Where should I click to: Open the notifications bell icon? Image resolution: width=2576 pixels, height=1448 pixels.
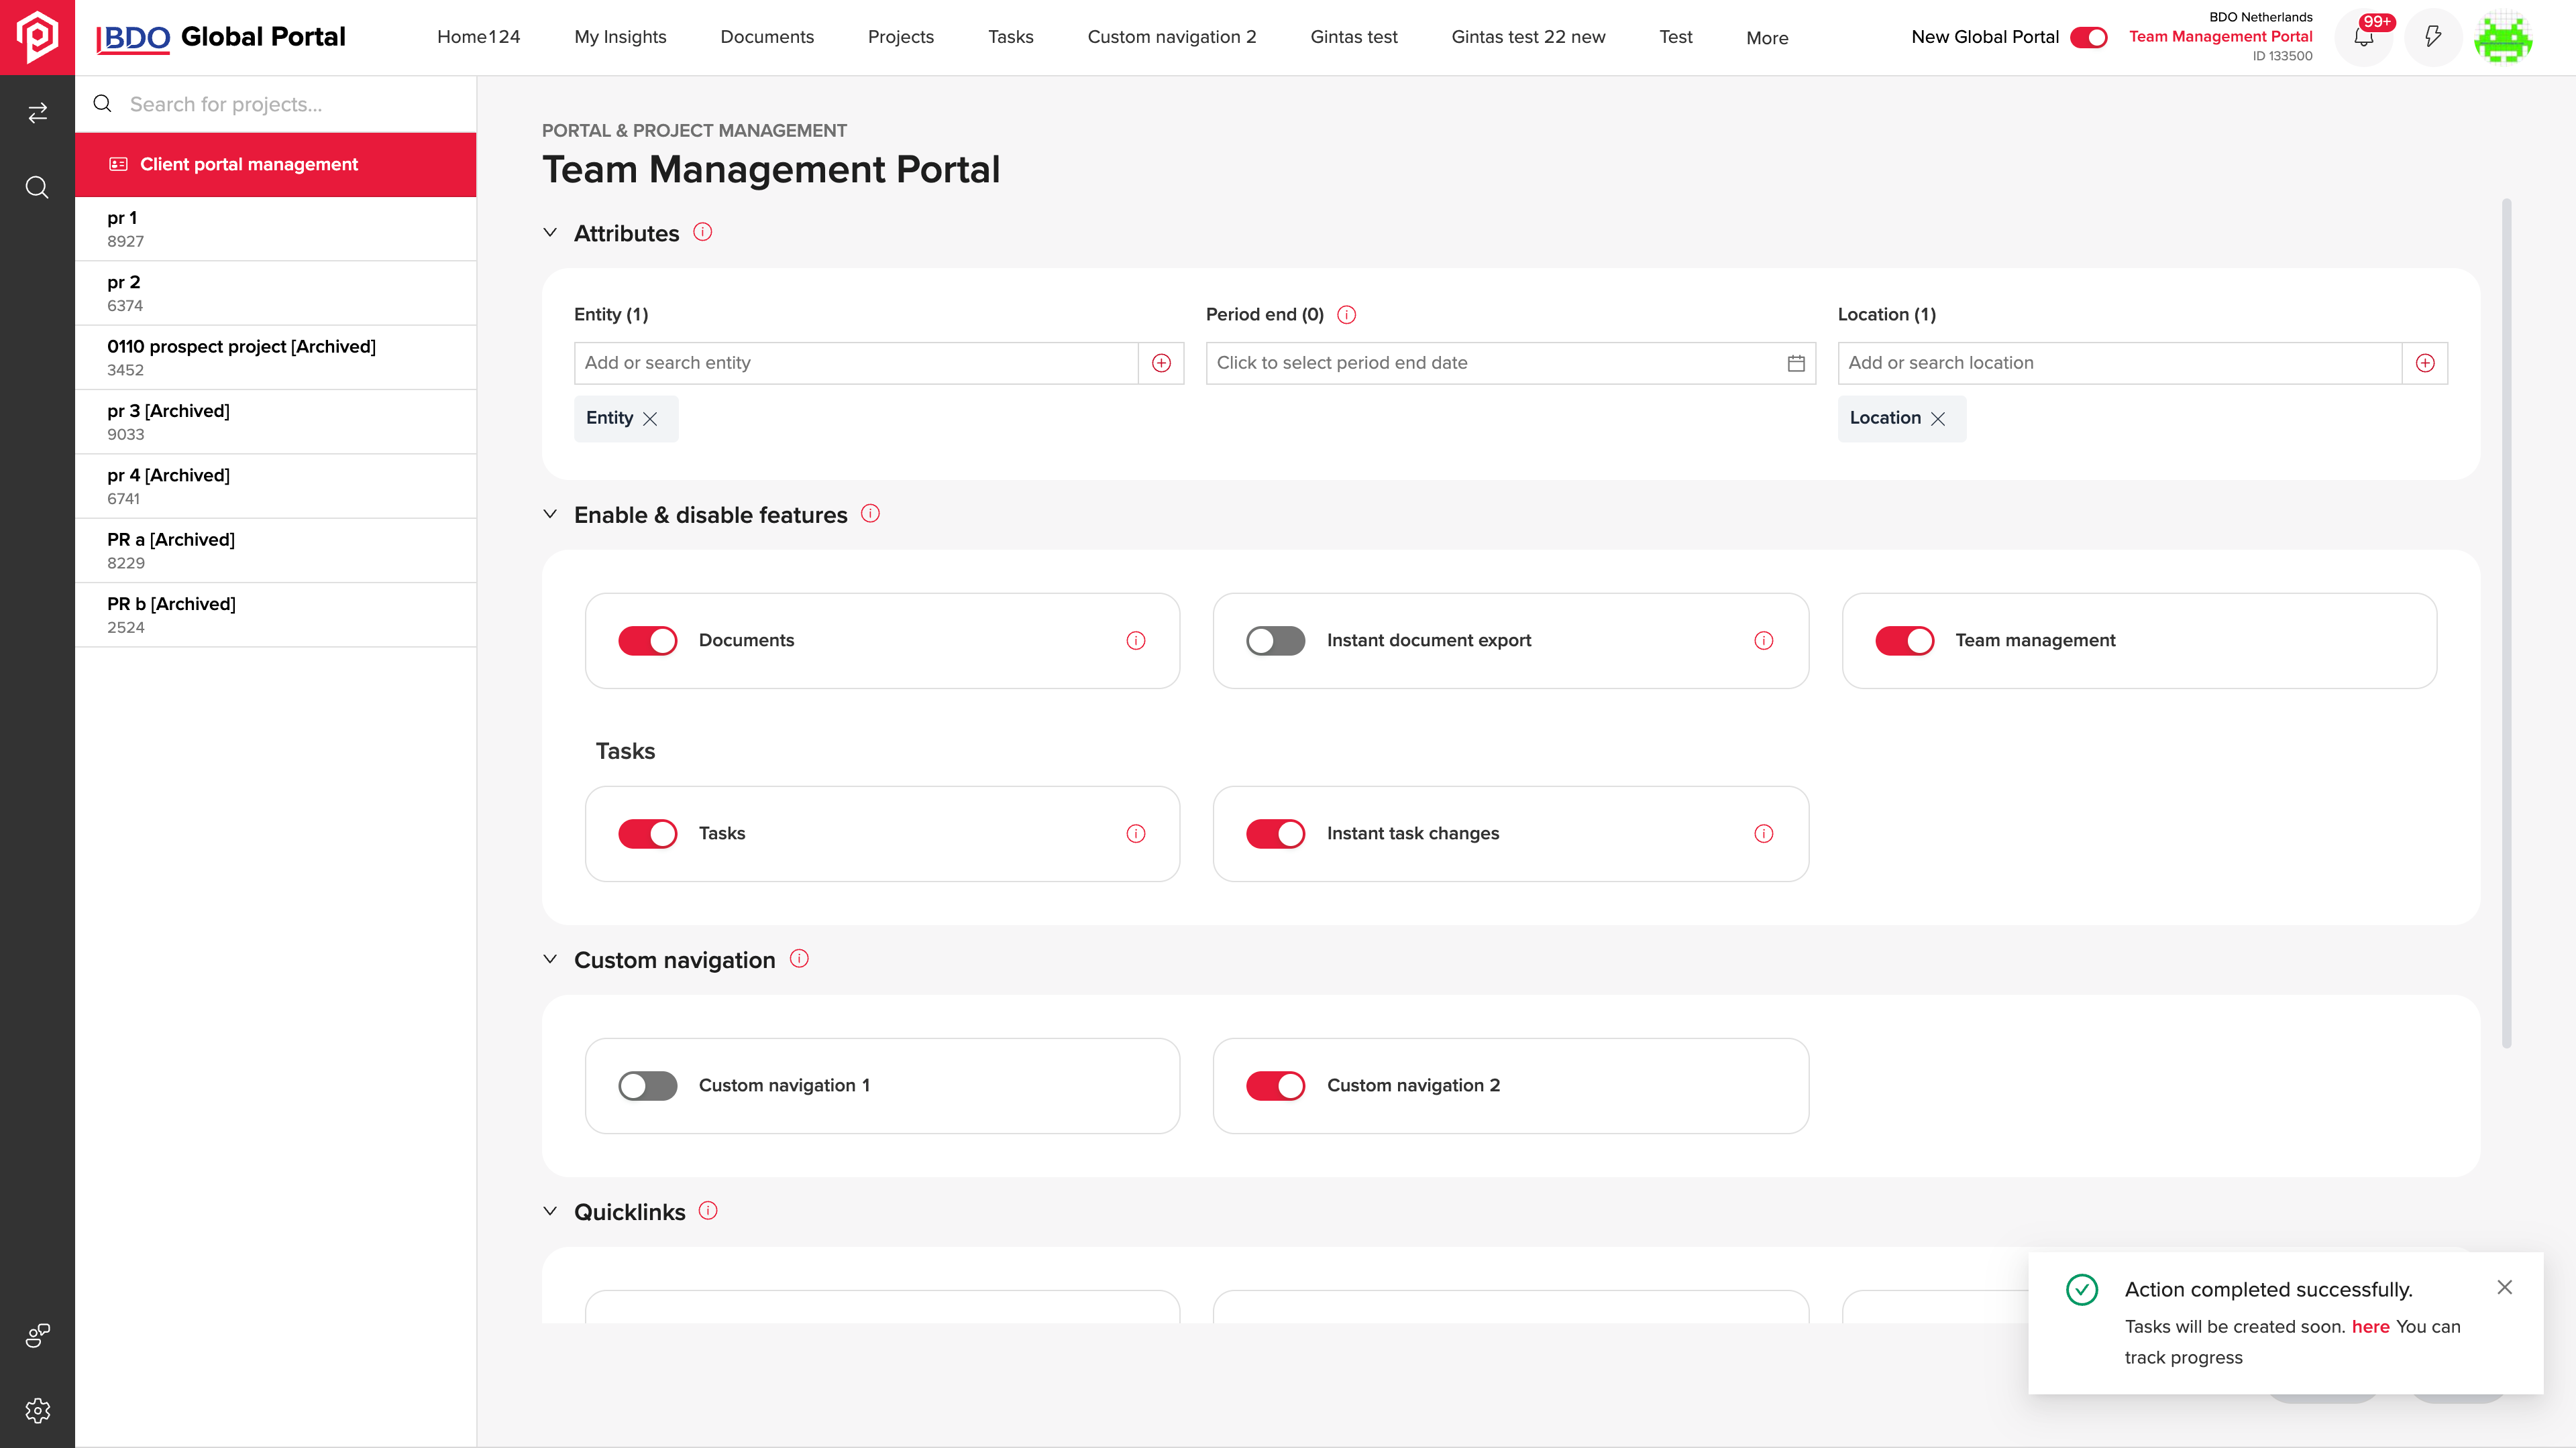tap(2364, 37)
